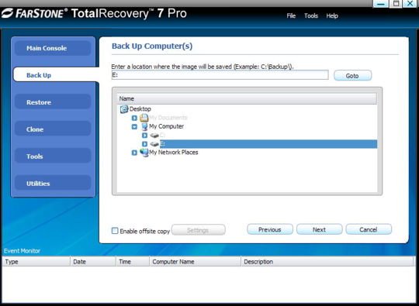Click the Name column header
Image resolution: width=419 pixels, height=306 pixels.
[x=247, y=98]
